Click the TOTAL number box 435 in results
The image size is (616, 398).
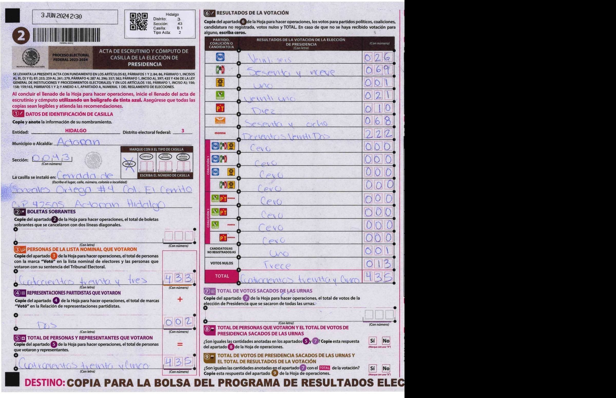378,277
